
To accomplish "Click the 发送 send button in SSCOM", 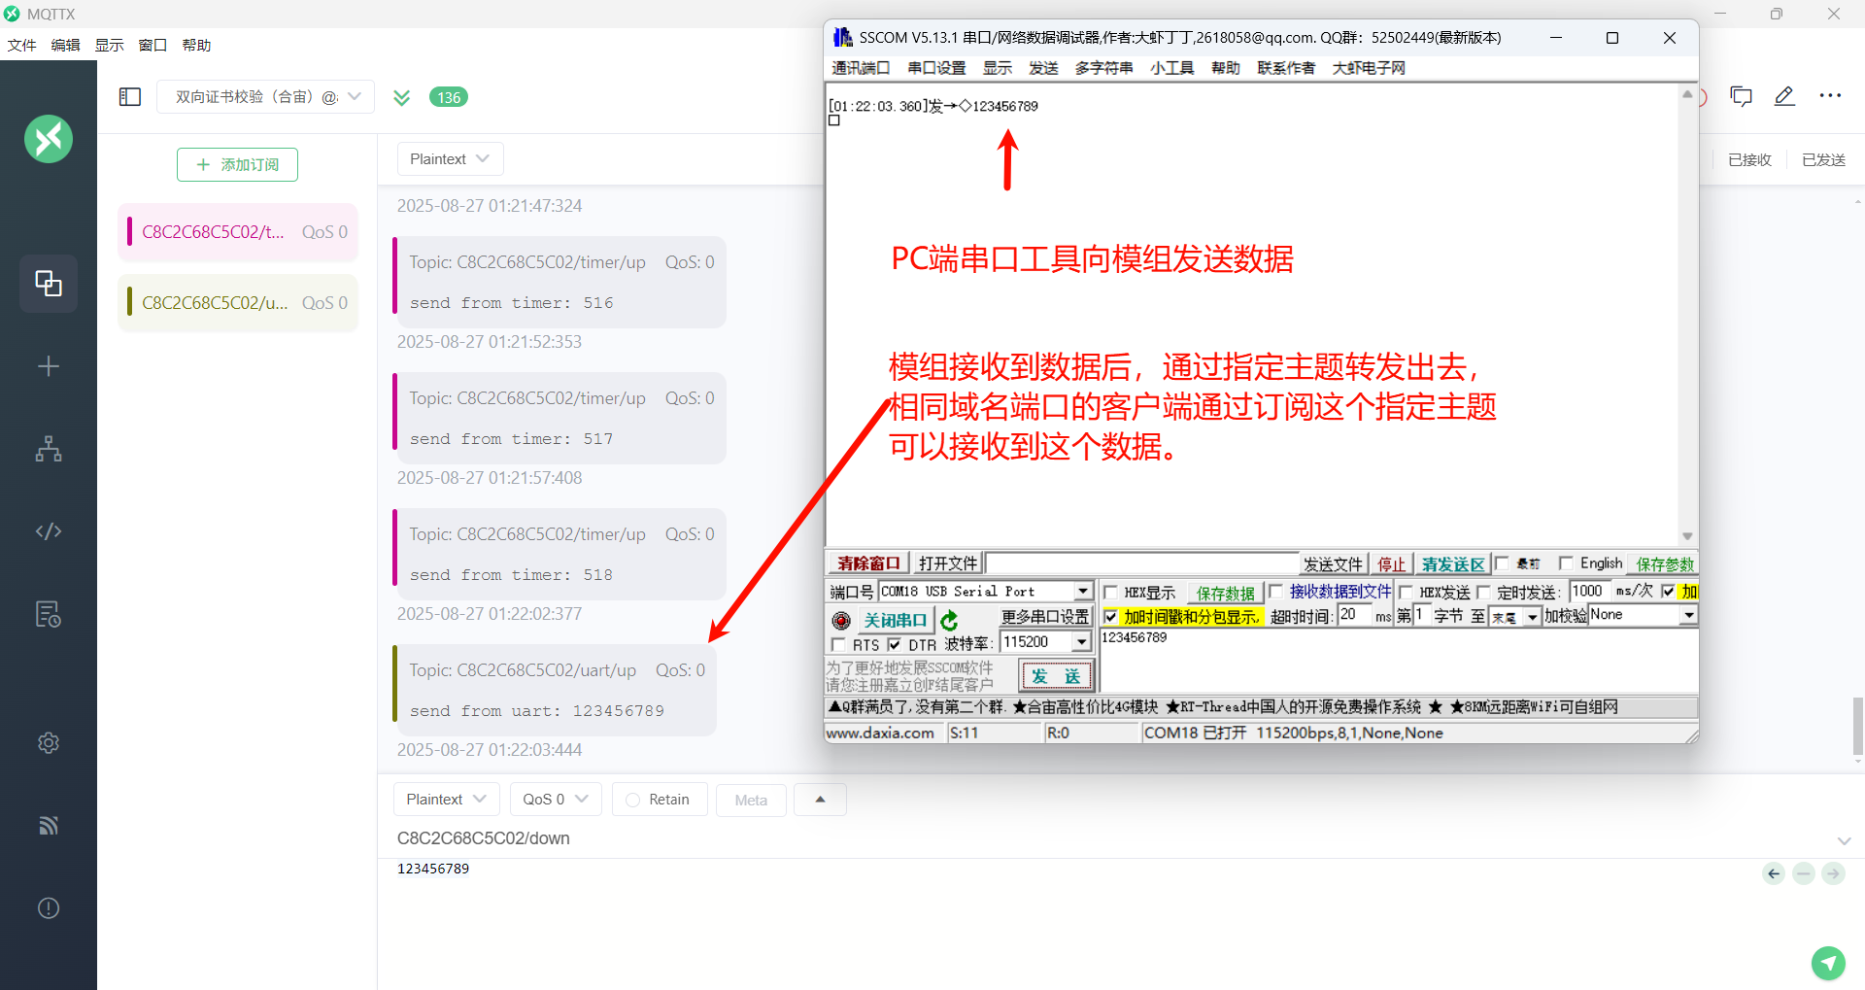I will pos(1056,676).
